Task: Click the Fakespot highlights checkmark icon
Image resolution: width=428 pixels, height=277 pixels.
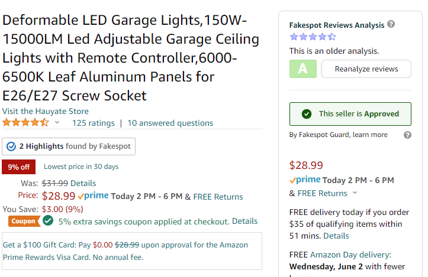Action: tap(11, 146)
